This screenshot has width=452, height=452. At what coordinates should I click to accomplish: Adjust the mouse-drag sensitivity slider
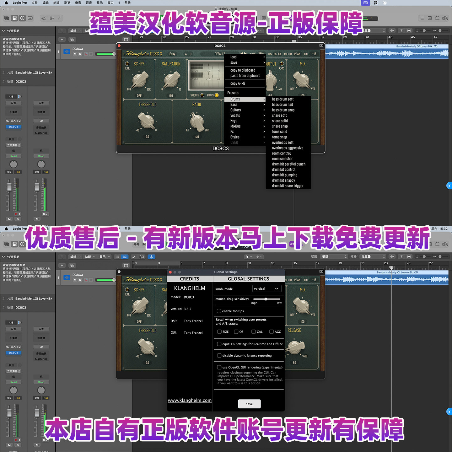pyautogui.click(x=266, y=299)
